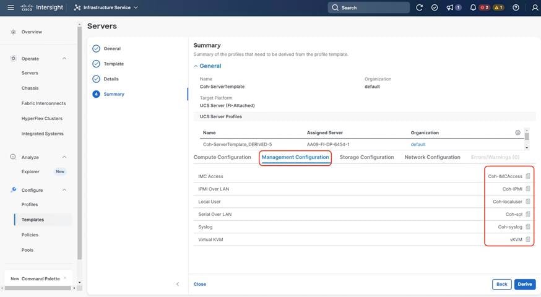The image size is (541, 297).
Task: Open the announcements megaphone icon
Action: pyautogui.click(x=450, y=7)
